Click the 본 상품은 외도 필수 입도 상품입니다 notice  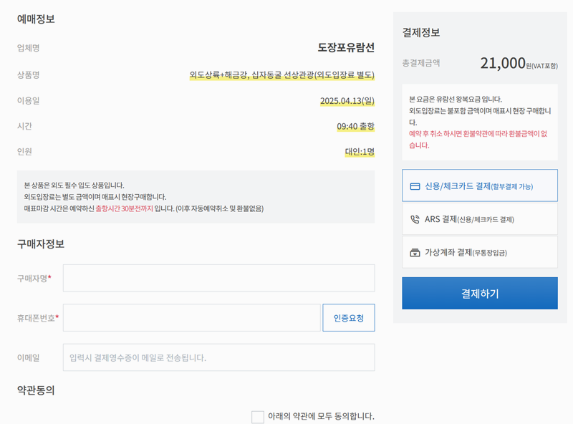tap(74, 185)
